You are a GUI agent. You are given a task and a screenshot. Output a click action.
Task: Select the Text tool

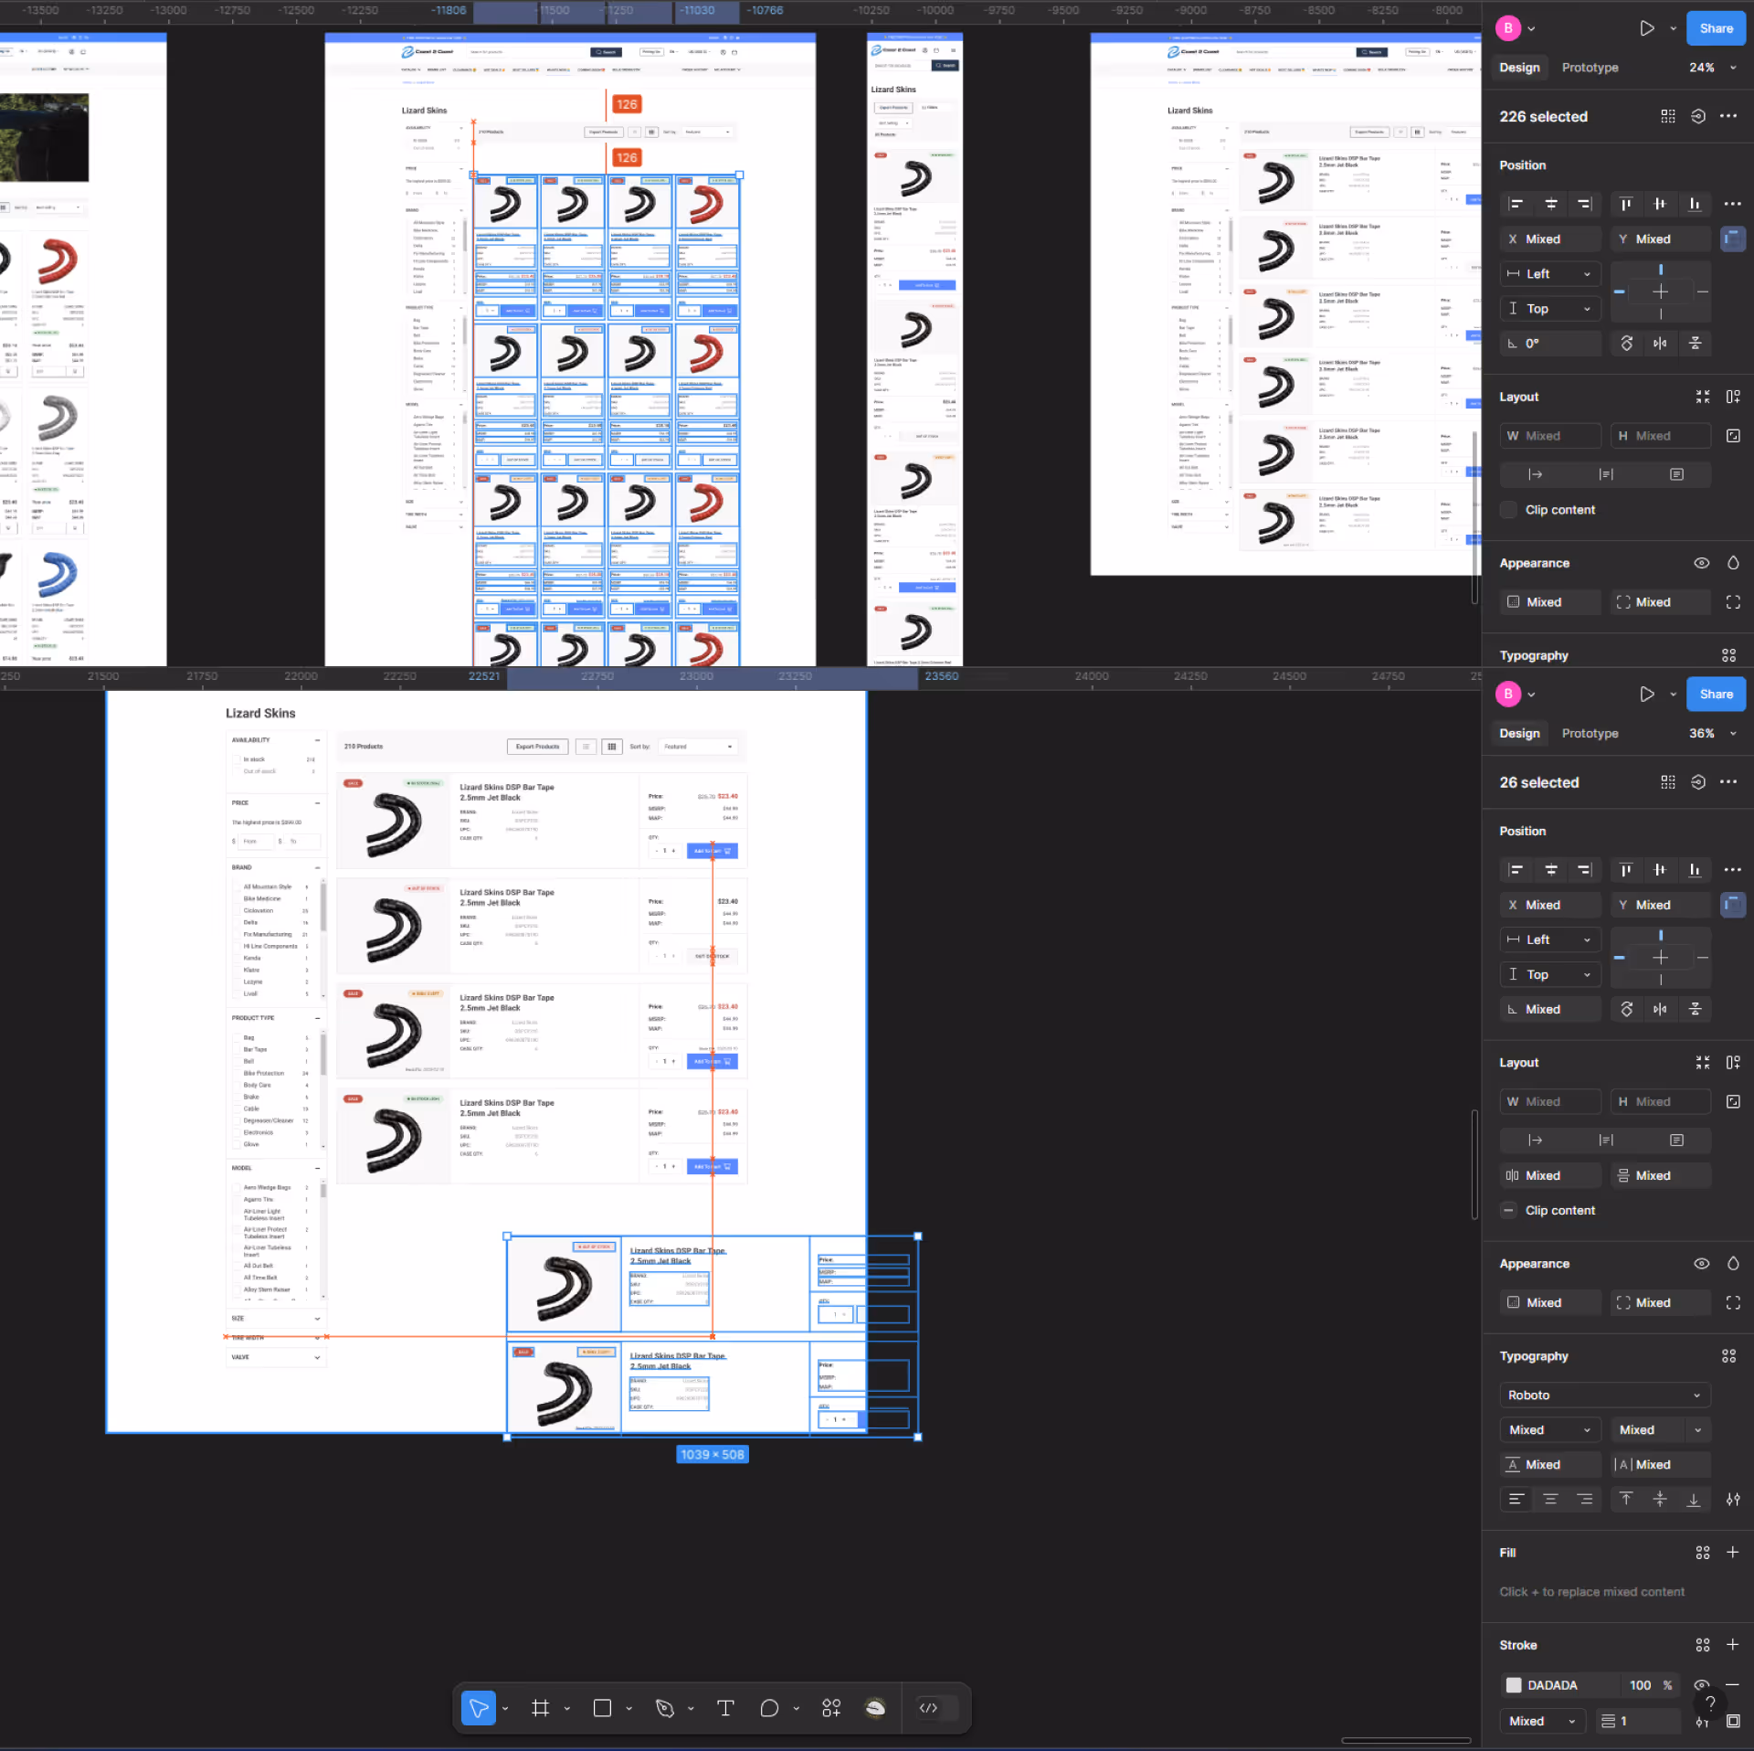(725, 1708)
